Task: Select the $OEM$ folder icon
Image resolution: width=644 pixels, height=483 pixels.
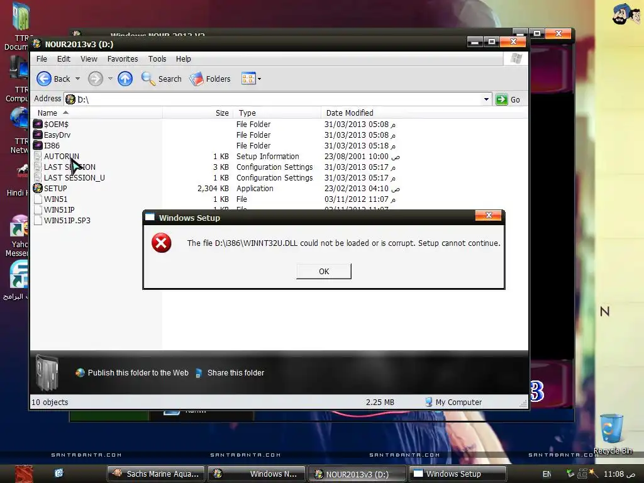Action: click(x=38, y=124)
